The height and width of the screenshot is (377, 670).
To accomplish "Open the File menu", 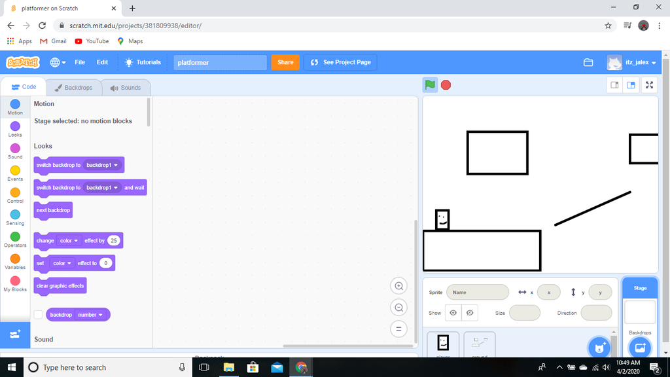I will (80, 62).
